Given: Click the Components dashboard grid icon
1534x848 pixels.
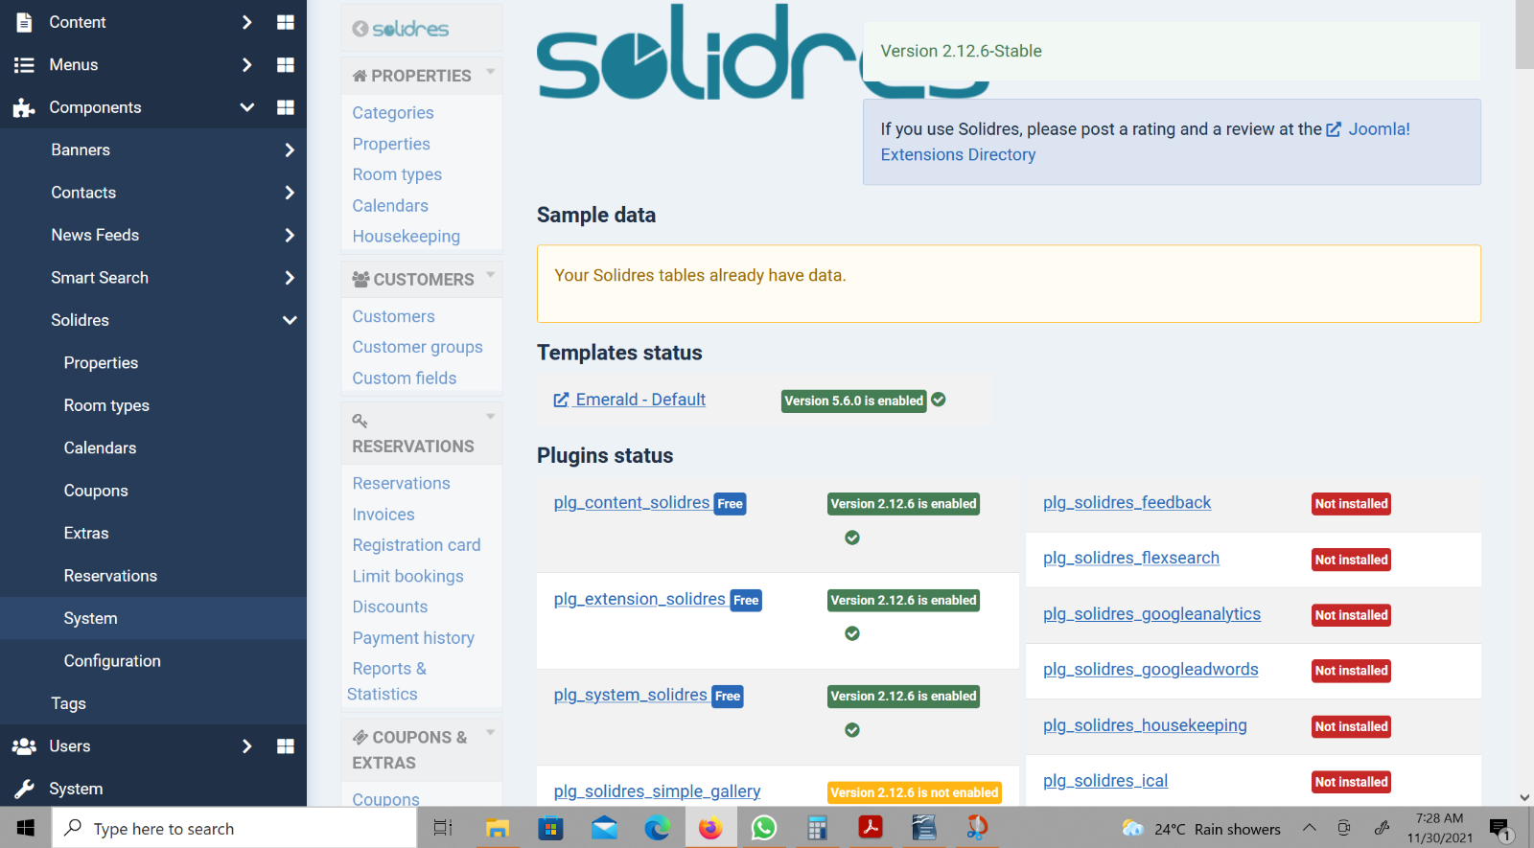Looking at the screenshot, I should 285,107.
